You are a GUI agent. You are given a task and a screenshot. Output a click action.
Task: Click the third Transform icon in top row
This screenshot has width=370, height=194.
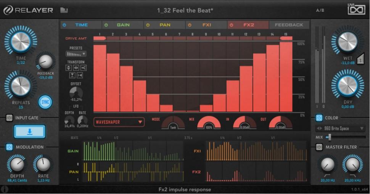(x=83, y=68)
